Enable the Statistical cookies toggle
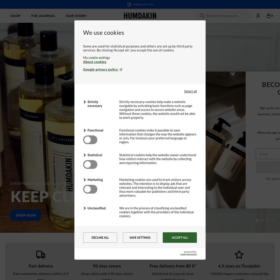 (90, 164)
